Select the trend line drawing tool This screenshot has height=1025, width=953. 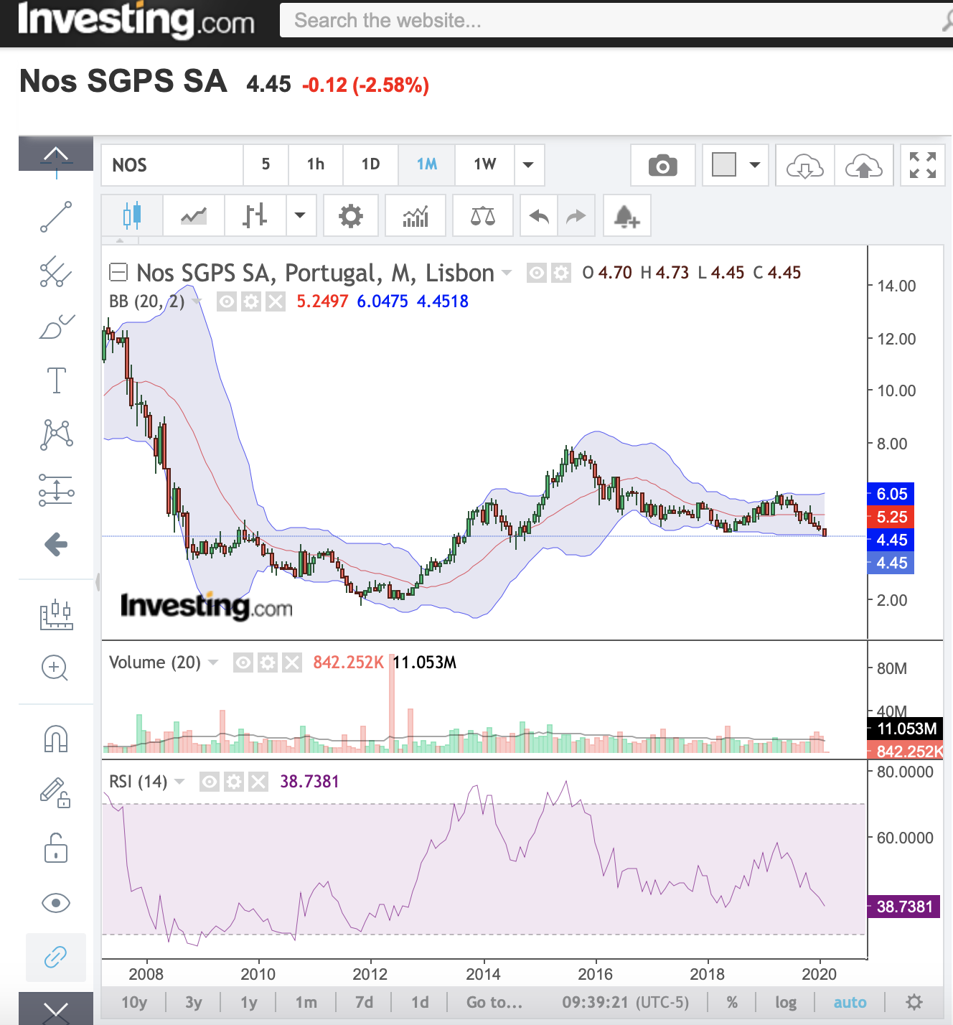click(x=56, y=217)
